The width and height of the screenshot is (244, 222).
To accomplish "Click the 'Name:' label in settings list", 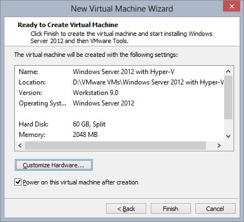I will [28, 72].
